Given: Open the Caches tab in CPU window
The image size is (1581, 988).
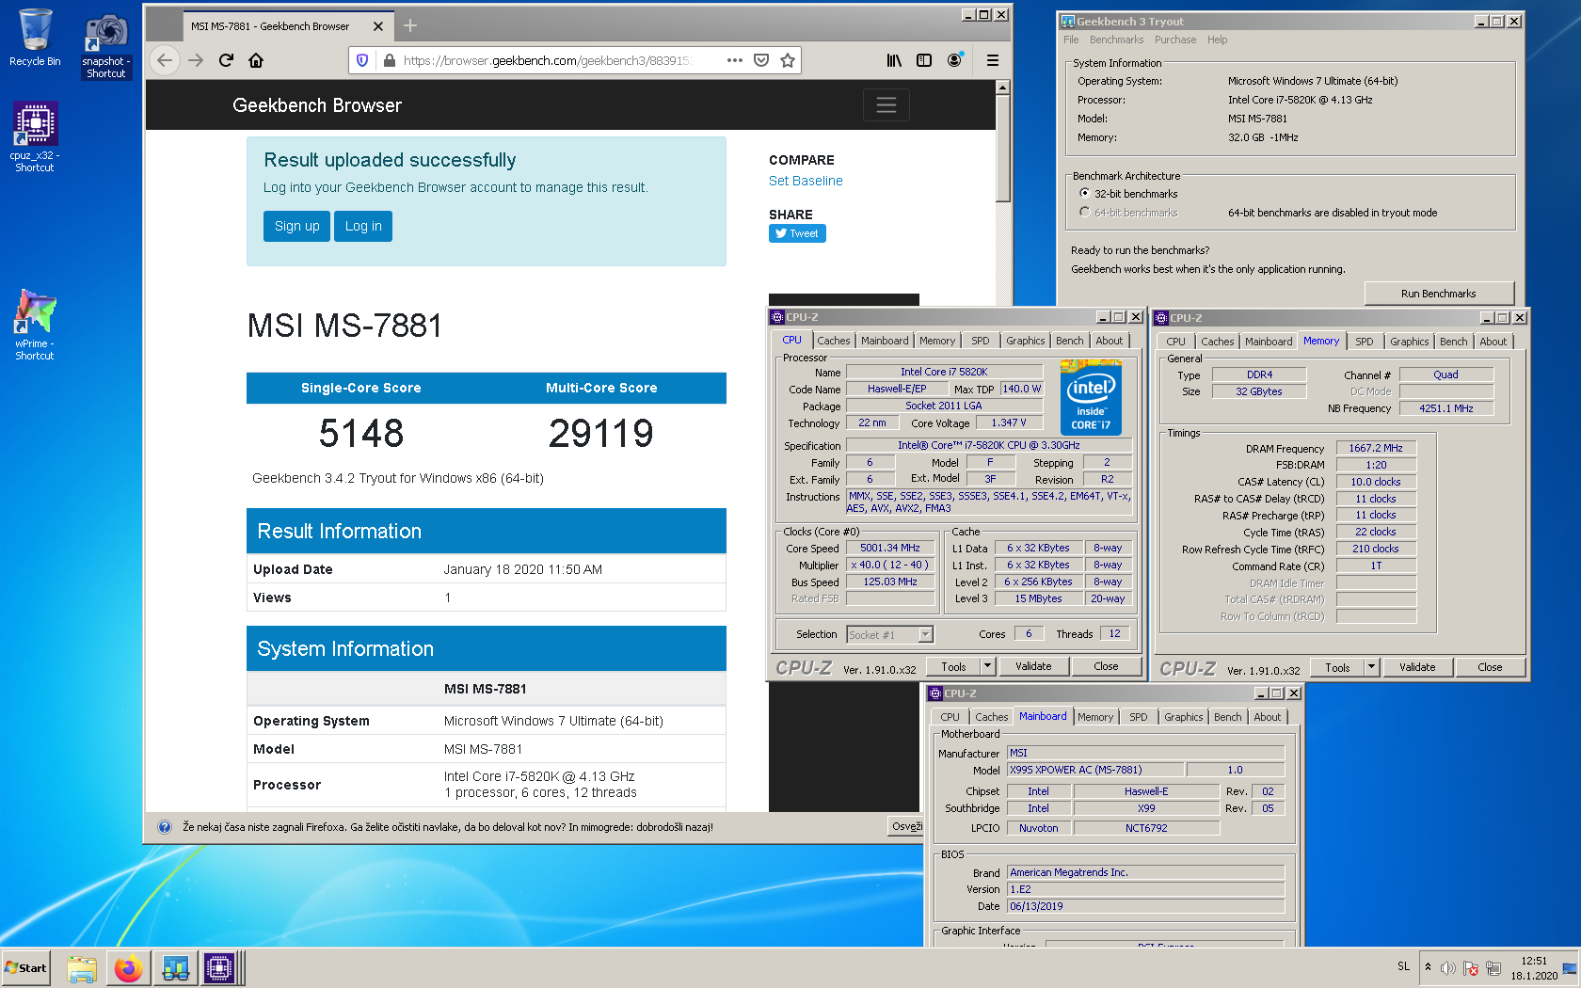Looking at the screenshot, I should click(834, 341).
